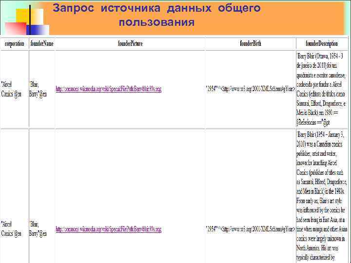Select the founderPicture column header
The image size is (351, 263).
click(x=130, y=43)
